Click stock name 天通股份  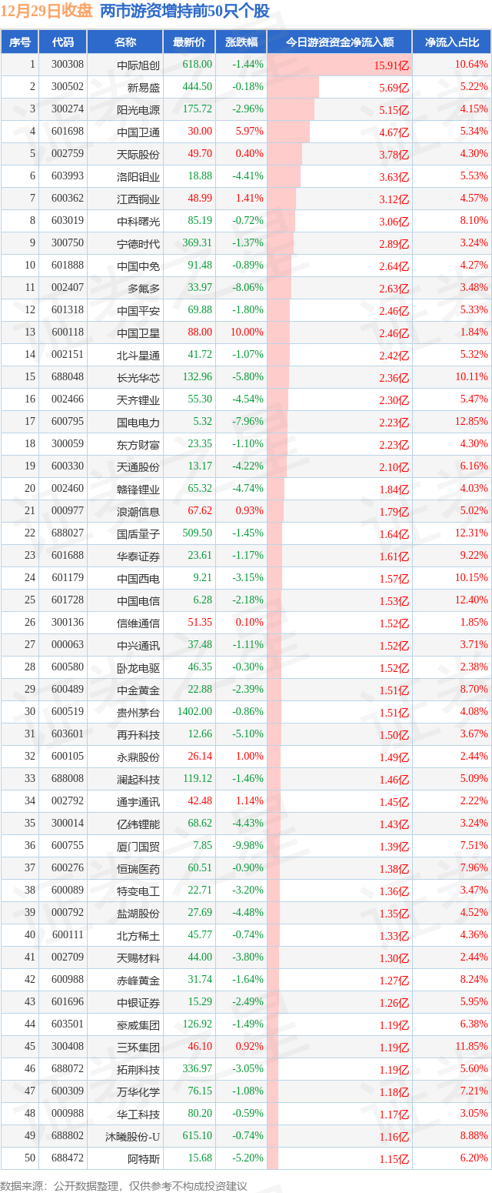click(x=138, y=466)
